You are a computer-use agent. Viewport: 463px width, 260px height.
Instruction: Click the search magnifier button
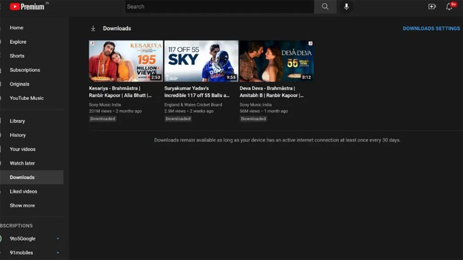(325, 6)
